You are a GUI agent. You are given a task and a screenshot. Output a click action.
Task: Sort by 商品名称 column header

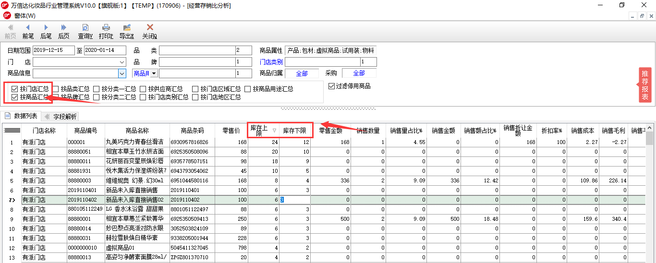click(x=137, y=131)
